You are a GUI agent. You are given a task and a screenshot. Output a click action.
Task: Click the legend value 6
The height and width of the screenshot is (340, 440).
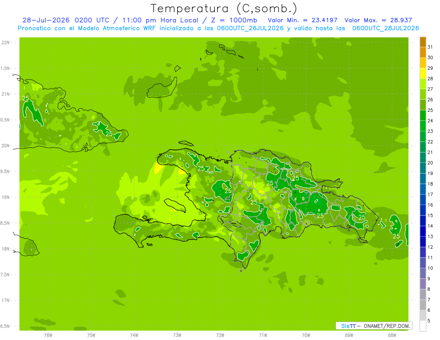coord(429,310)
